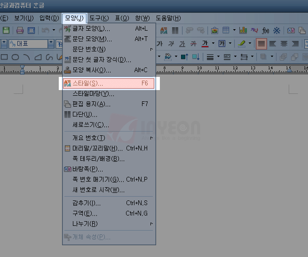
Task: Click the green Save icon in toolbar
Action: tap(6, 30)
